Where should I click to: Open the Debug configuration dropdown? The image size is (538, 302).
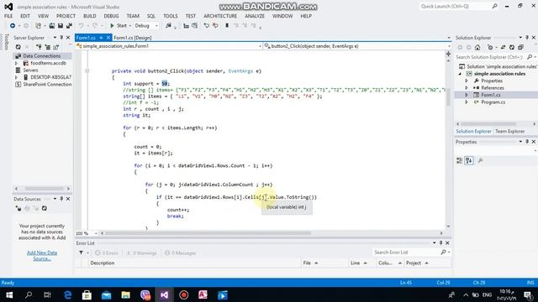[x=156, y=26]
